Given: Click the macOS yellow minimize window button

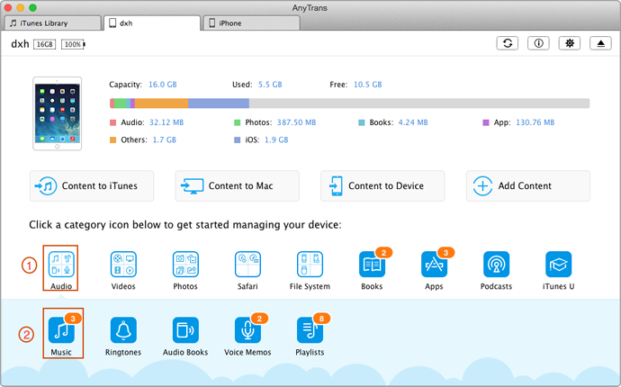Looking at the screenshot, I should [20, 7].
